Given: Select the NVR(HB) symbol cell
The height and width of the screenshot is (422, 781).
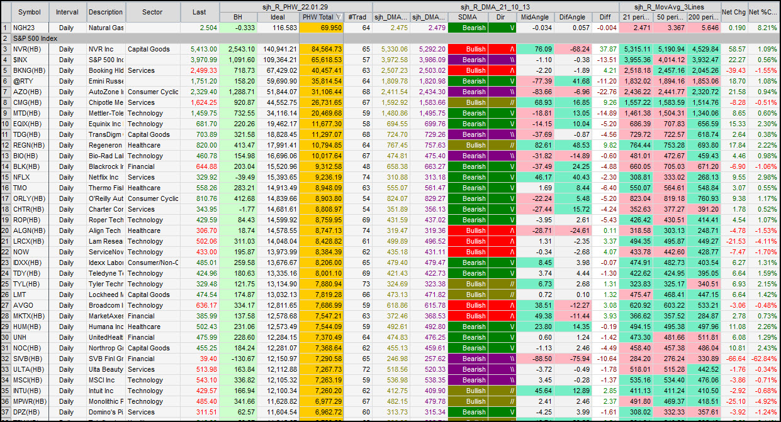Looking at the screenshot, I should point(30,49).
